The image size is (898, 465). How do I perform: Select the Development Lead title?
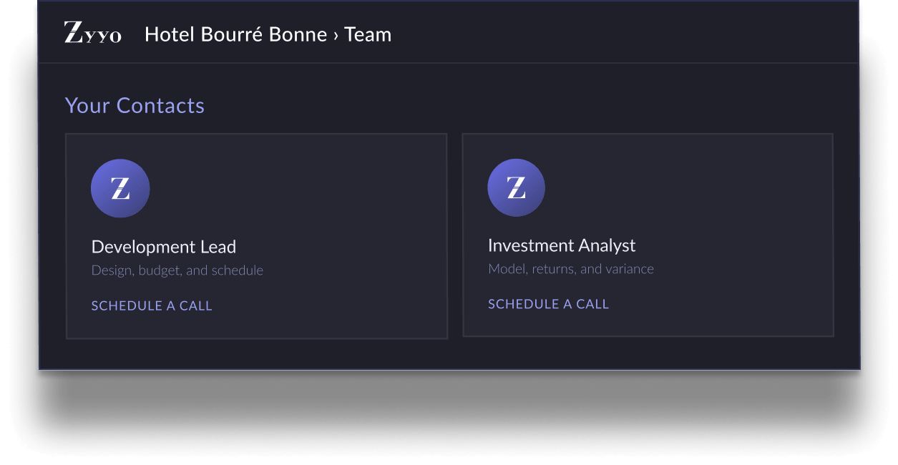coord(164,247)
